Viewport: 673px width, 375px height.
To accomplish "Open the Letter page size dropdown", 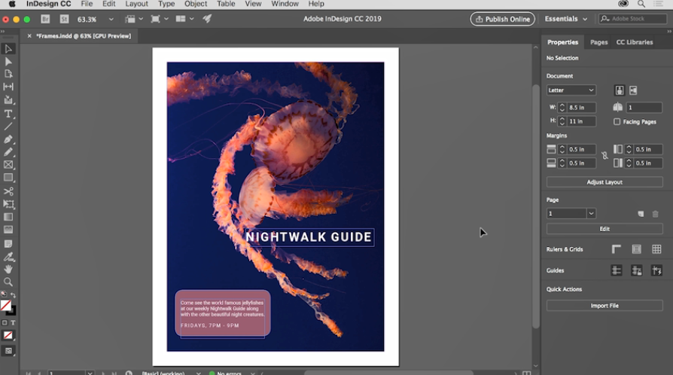I will (571, 90).
